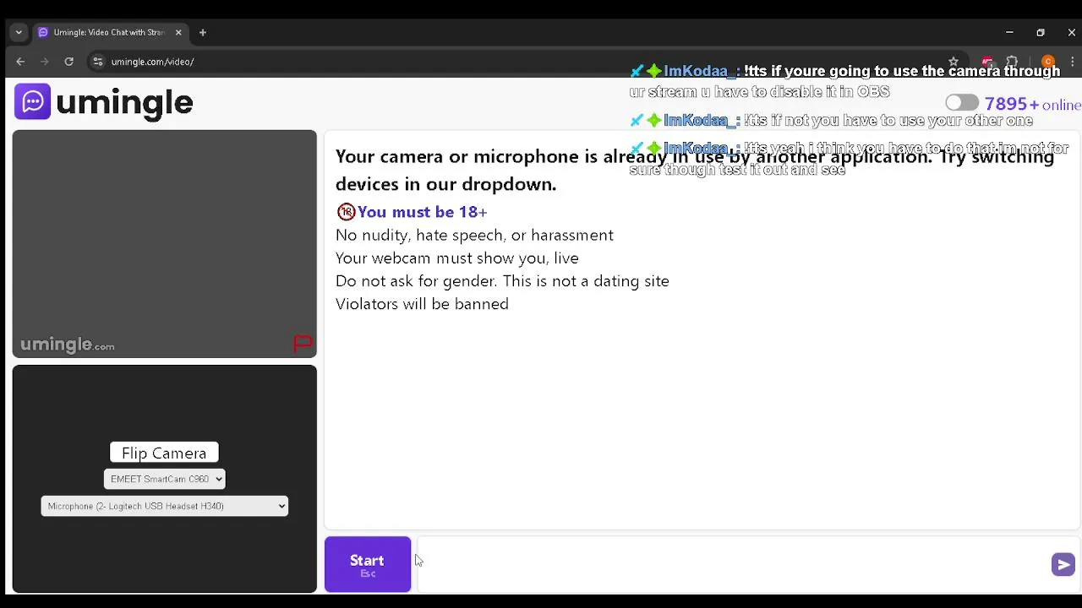Click the umingle wordmark text
The image size is (1082, 608).
click(x=124, y=103)
